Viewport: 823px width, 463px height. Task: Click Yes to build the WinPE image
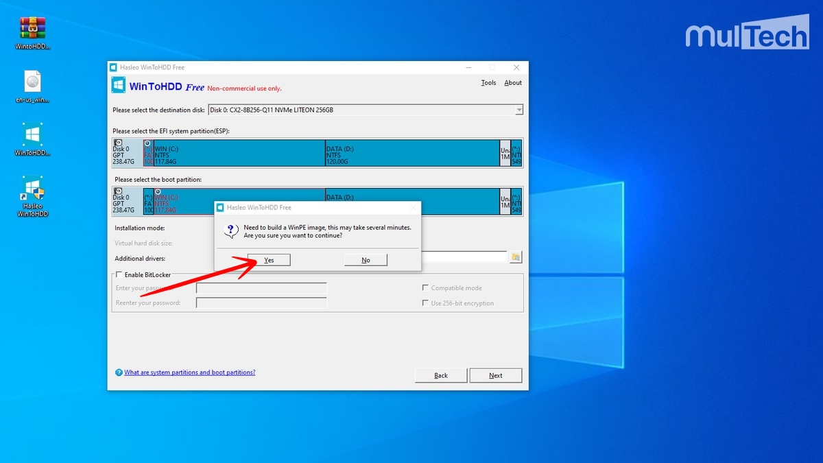click(x=269, y=260)
